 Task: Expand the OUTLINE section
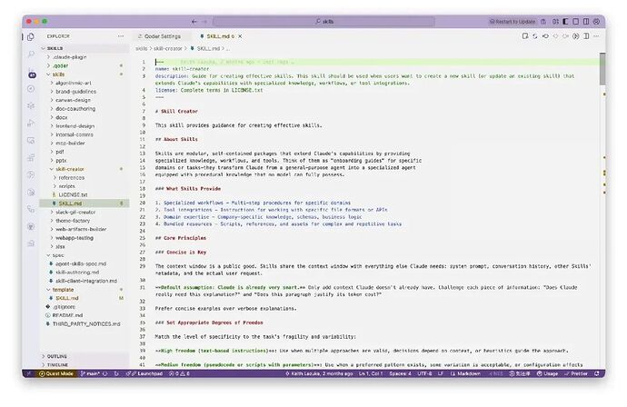pos(56,356)
